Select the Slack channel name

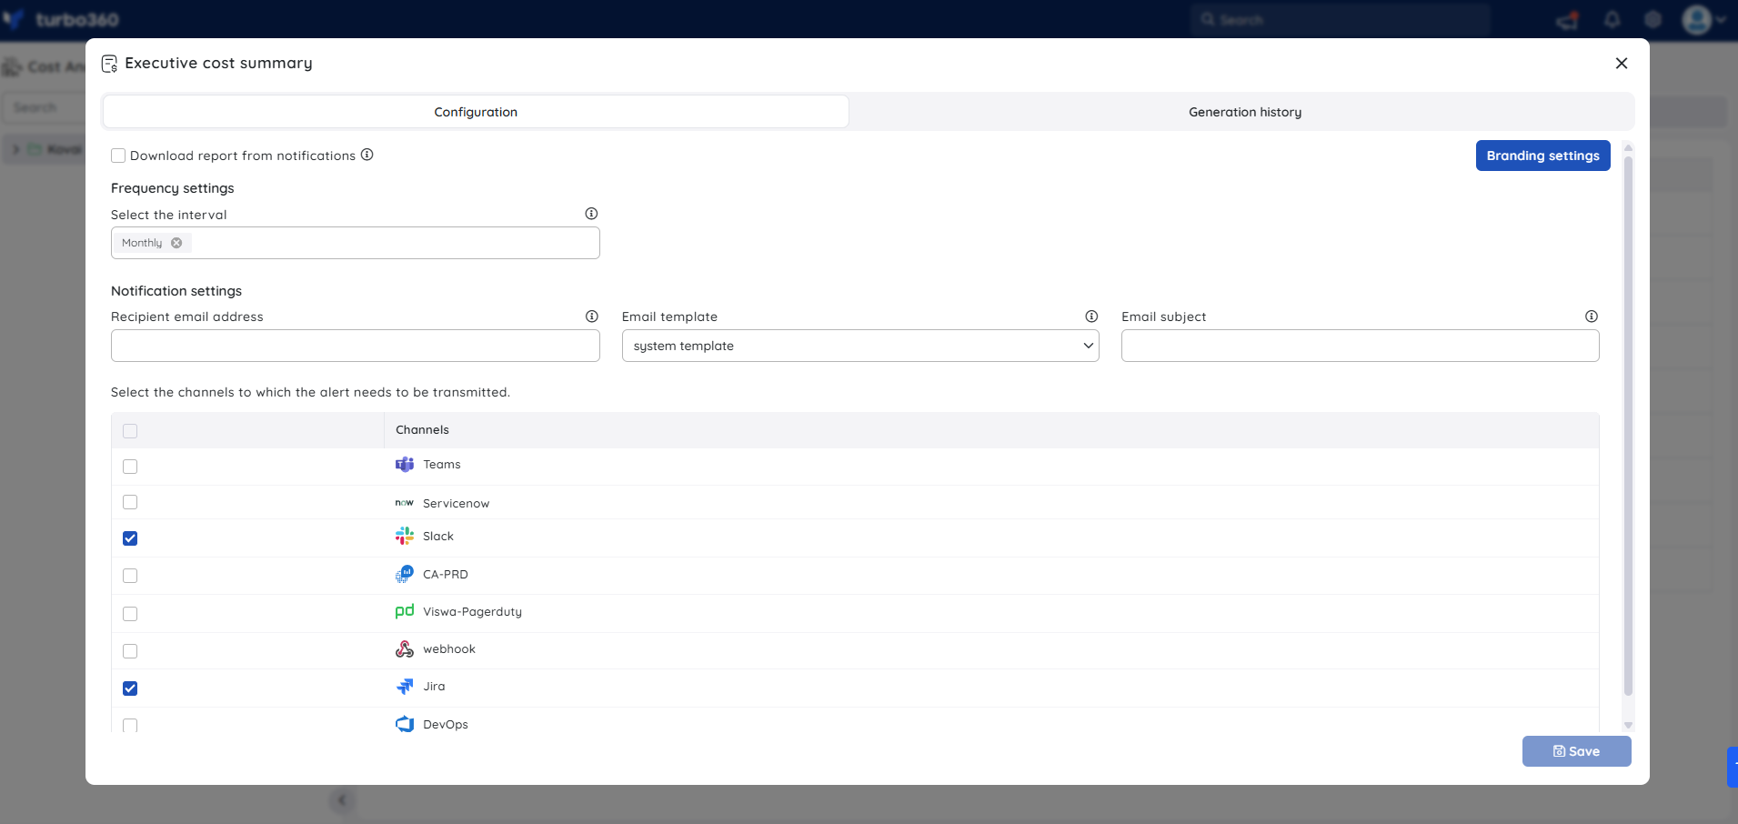tap(438, 537)
